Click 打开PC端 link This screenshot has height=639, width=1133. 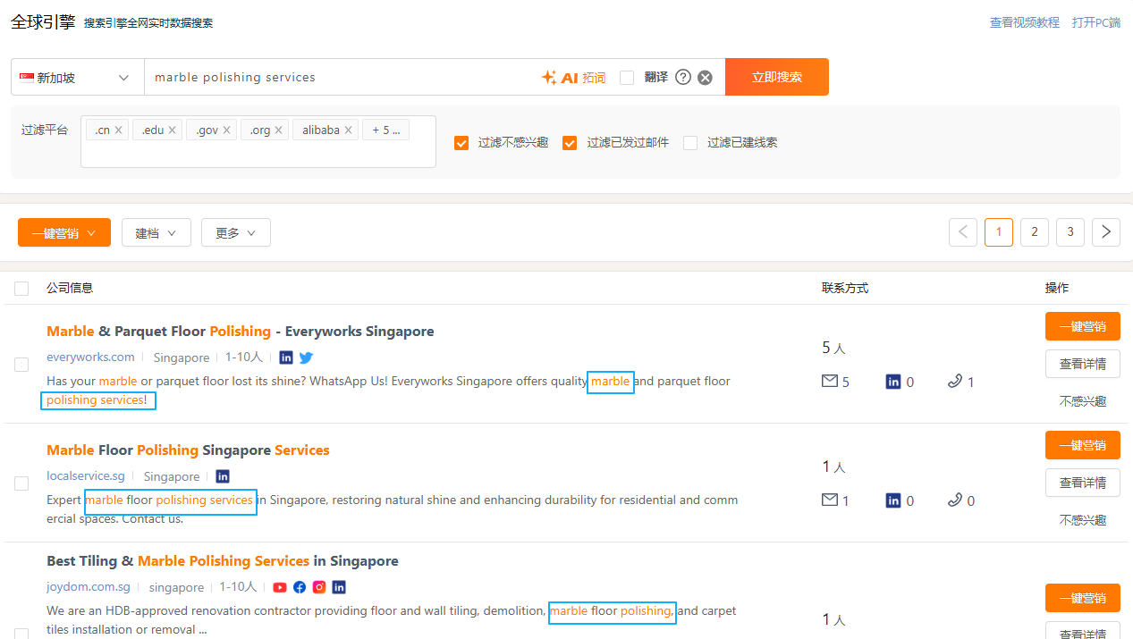(x=1096, y=22)
